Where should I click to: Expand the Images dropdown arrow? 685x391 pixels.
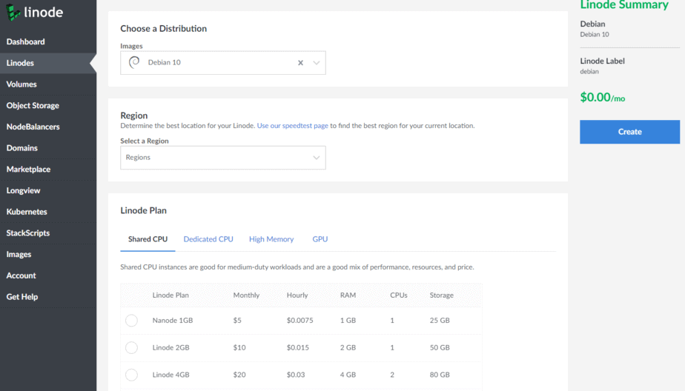click(317, 63)
